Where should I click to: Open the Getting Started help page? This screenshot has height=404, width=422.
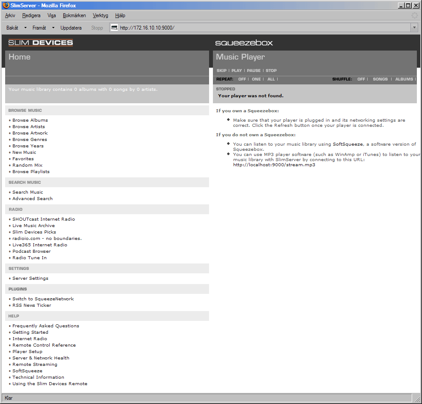[30, 332]
